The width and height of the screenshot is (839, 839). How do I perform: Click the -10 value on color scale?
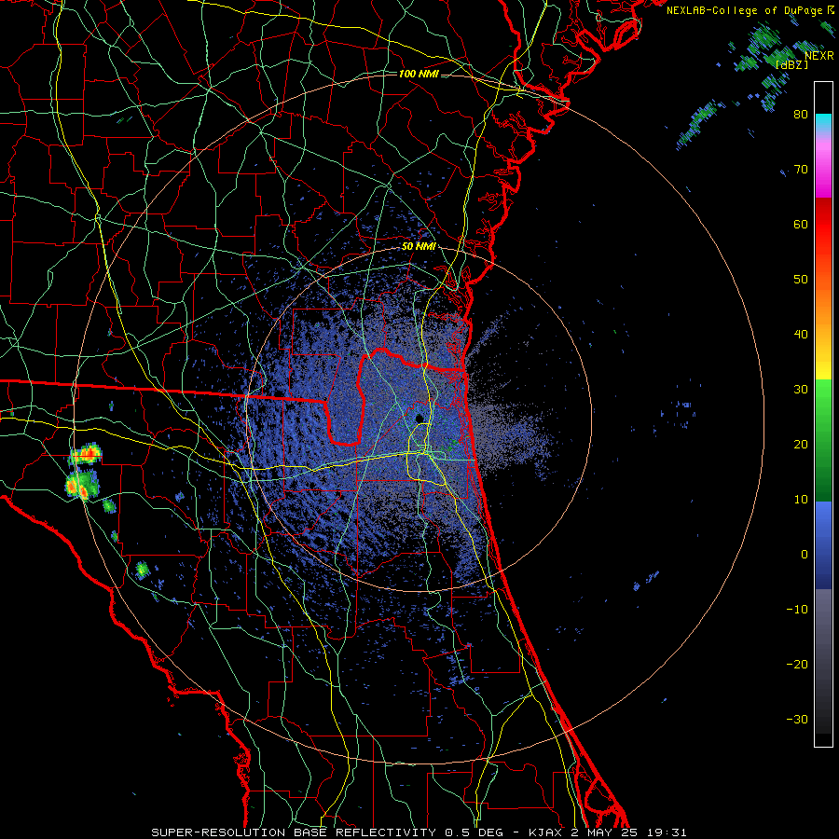(x=797, y=610)
